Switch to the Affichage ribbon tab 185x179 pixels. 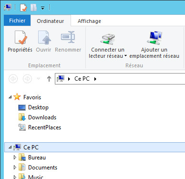(x=89, y=21)
